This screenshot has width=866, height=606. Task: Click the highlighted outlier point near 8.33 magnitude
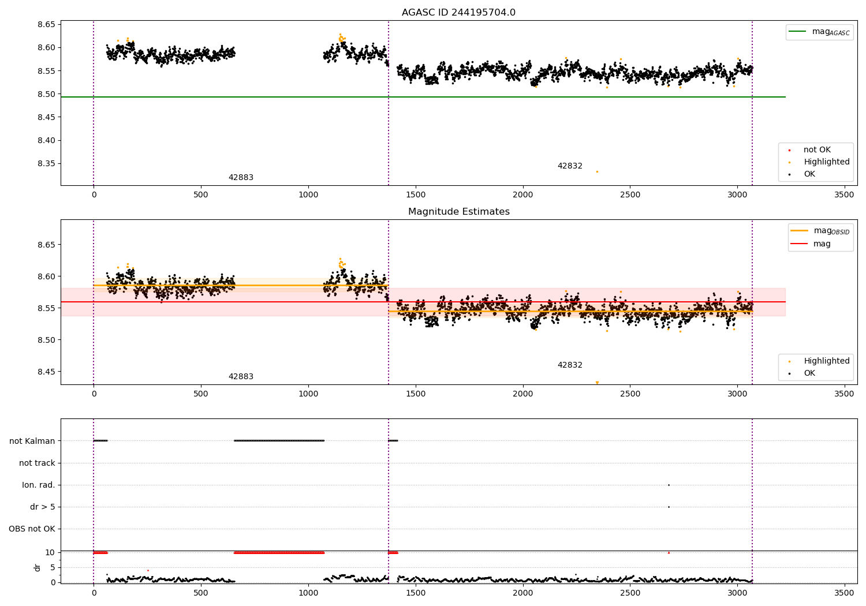597,171
